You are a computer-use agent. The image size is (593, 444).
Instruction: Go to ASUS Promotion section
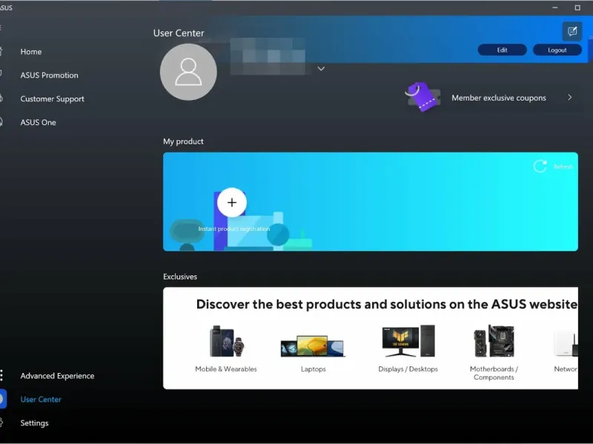(49, 75)
